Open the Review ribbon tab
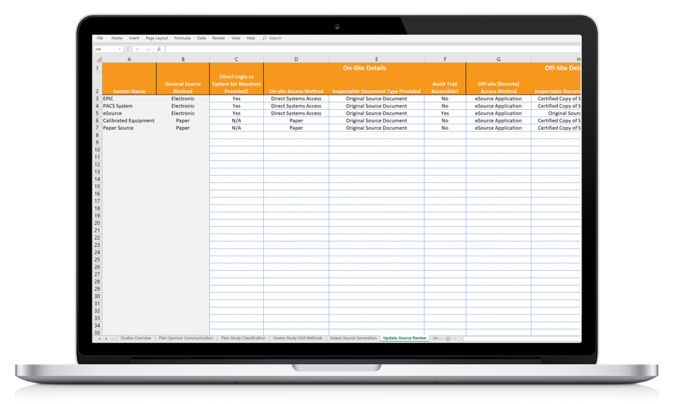 tap(218, 38)
